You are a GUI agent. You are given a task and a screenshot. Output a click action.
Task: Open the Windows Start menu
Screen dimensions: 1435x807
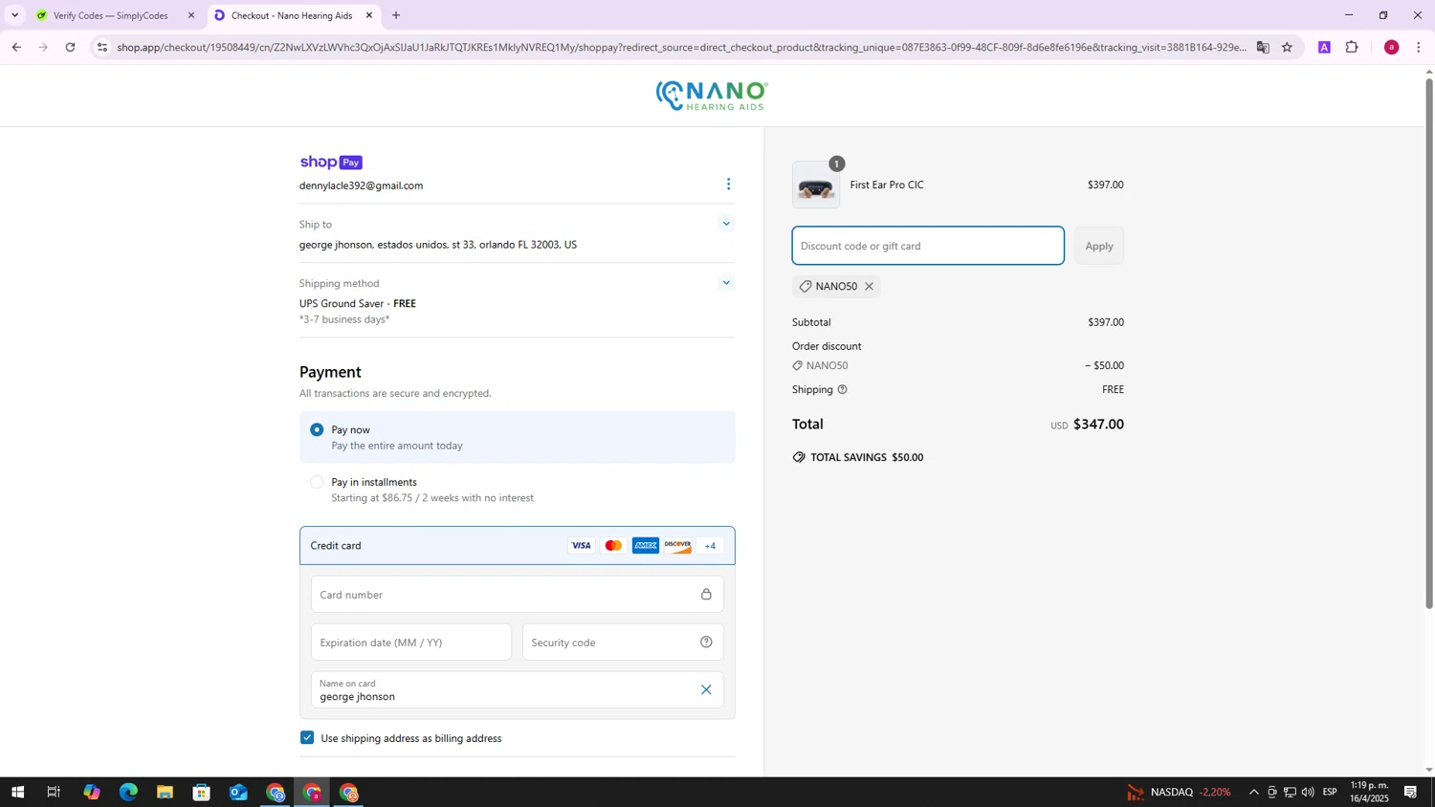16,792
